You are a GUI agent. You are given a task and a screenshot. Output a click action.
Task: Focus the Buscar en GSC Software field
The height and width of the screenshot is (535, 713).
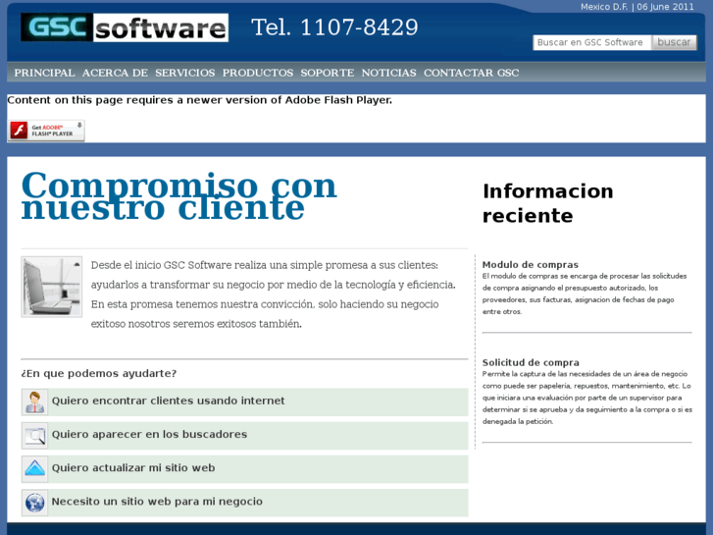pyautogui.click(x=592, y=42)
